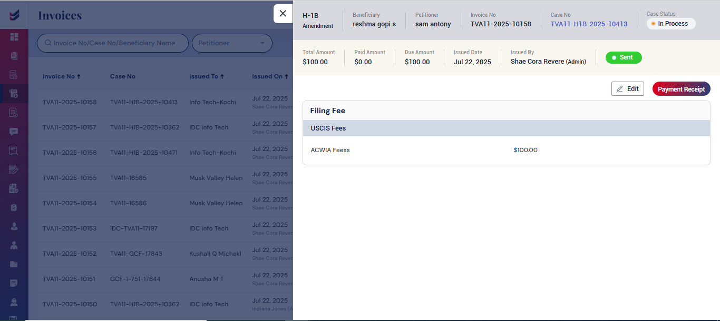Sort by Invoice No column header
The height and width of the screenshot is (321, 720).
click(x=62, y=76)
